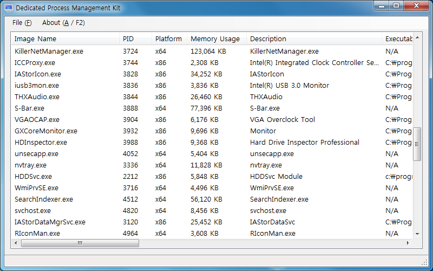This screenshot has height=271, width=433.
Task: Select the iusb3mon.exe process
Action: point(37,86)
